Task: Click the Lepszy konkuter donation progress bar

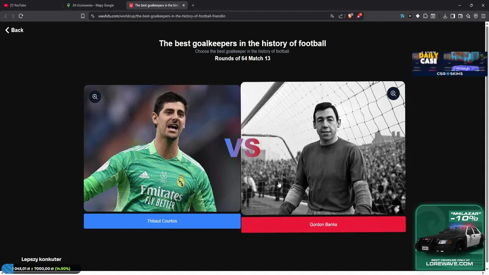Action: tap(41, 269)
